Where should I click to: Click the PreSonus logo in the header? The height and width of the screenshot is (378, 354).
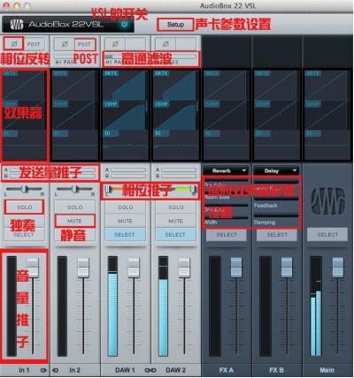pos(17,24)
